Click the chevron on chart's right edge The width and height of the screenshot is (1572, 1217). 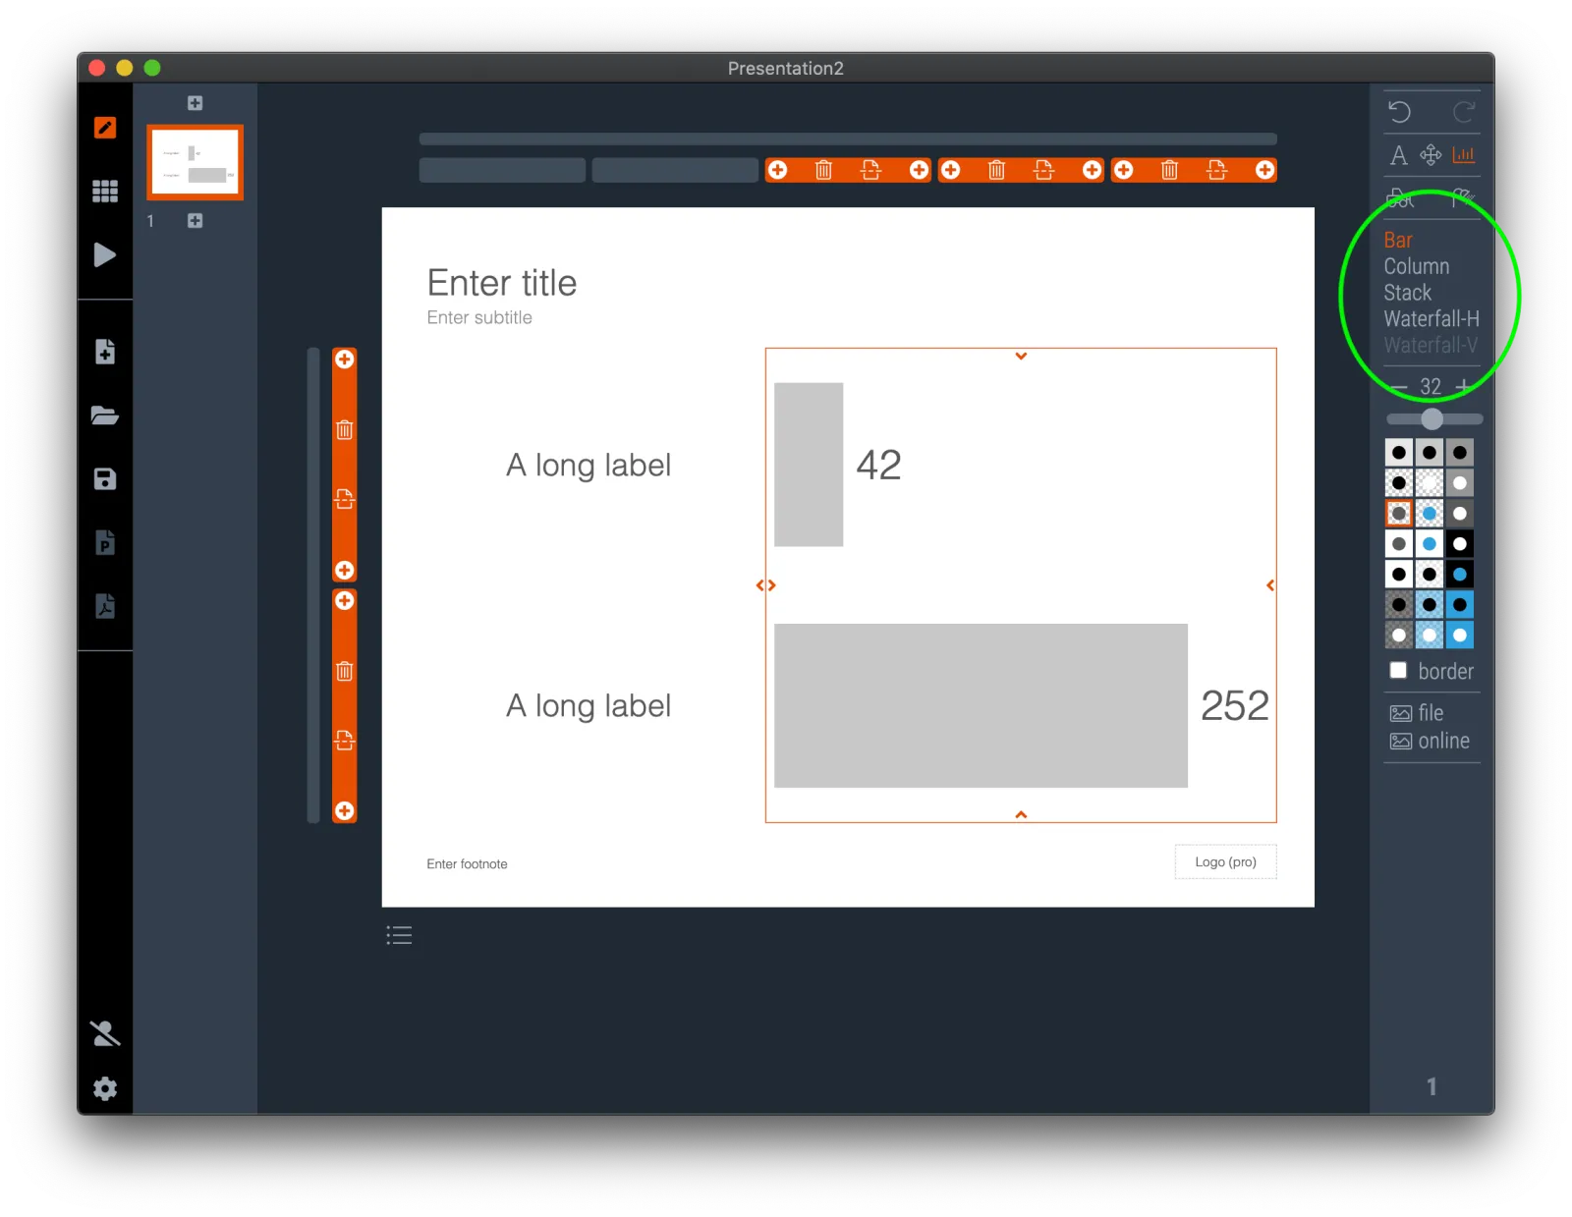coord(1270,585)
